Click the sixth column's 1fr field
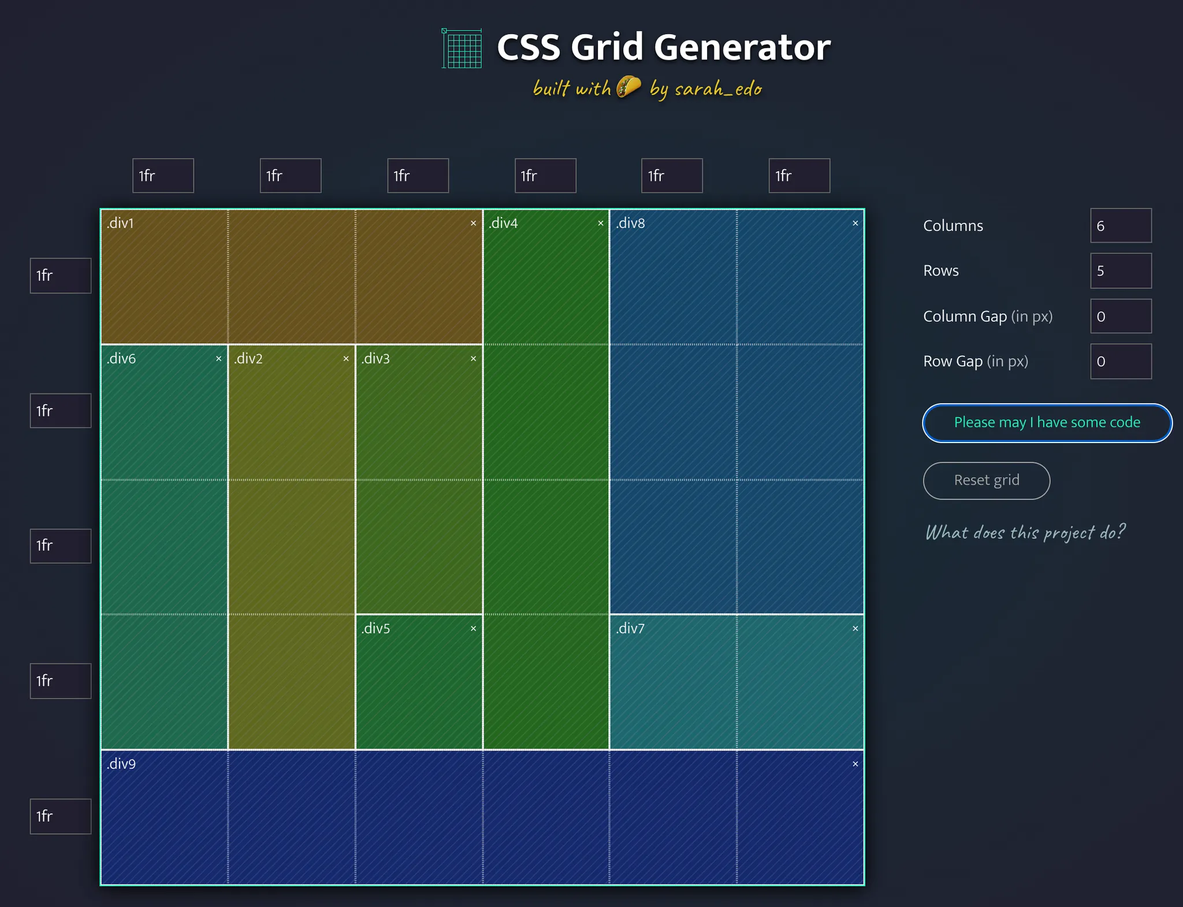 click(x=799, y=176)
